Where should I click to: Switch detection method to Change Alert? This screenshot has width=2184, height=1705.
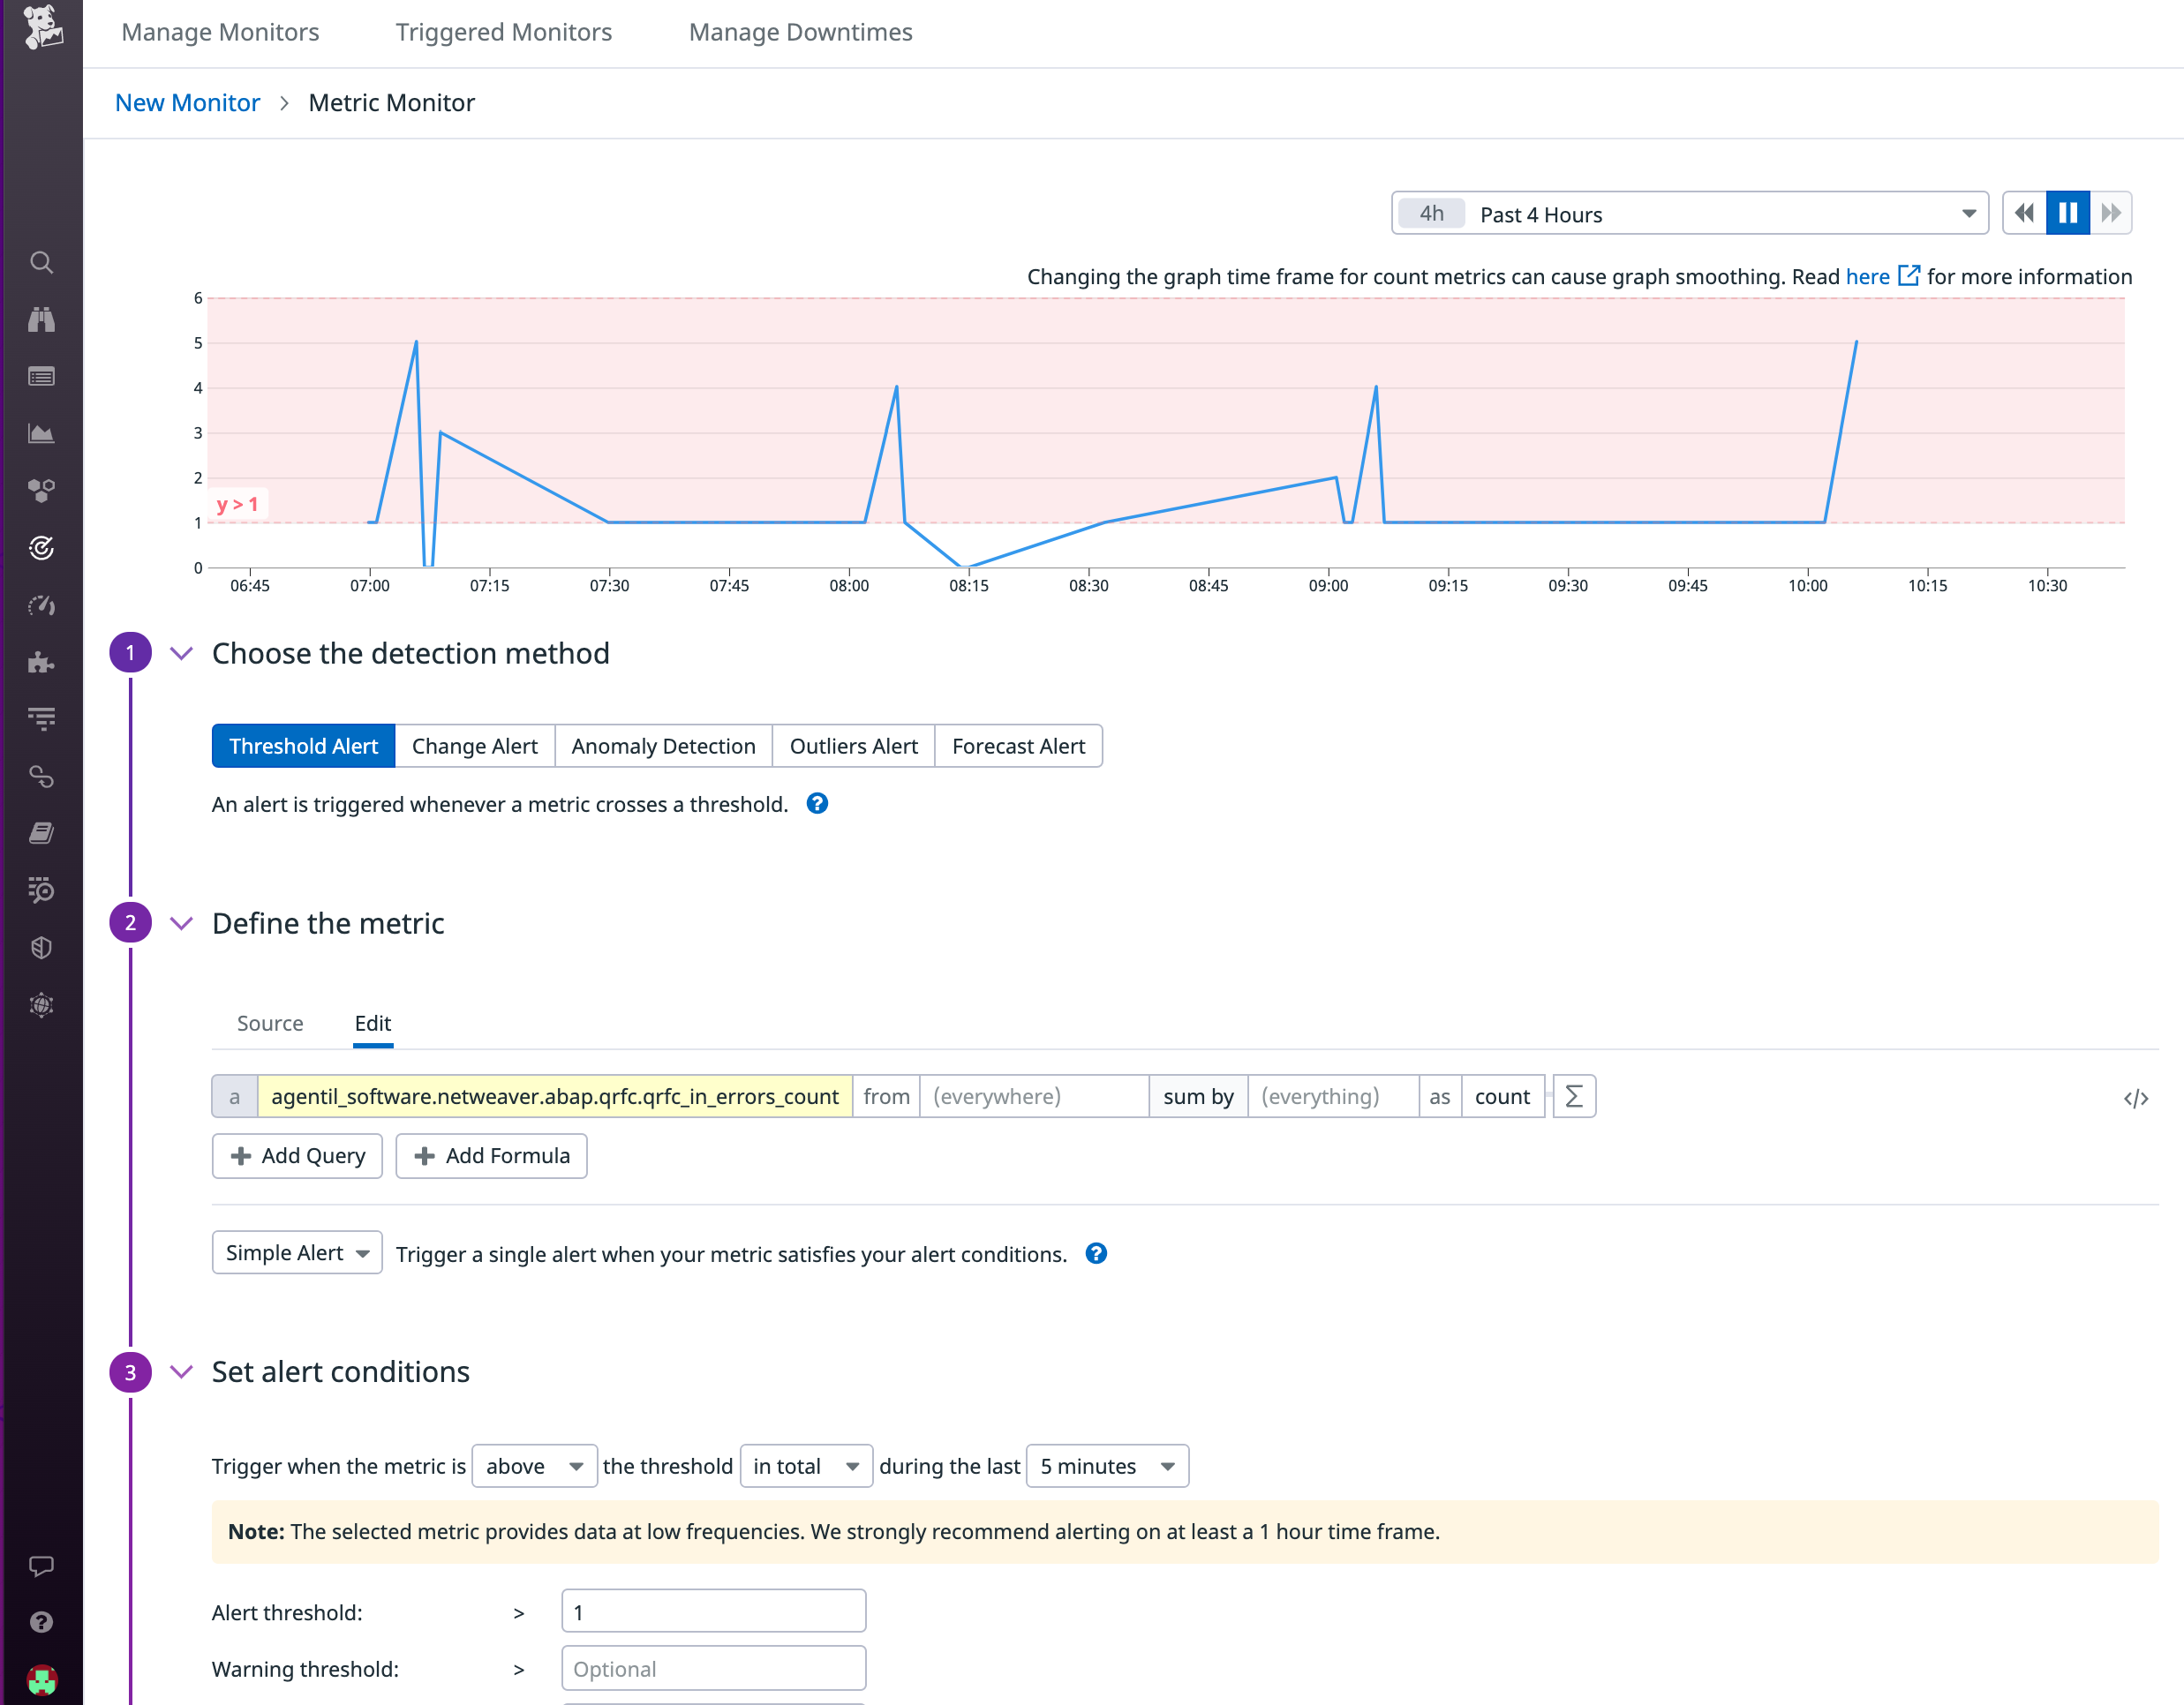(x=474, y=746)
